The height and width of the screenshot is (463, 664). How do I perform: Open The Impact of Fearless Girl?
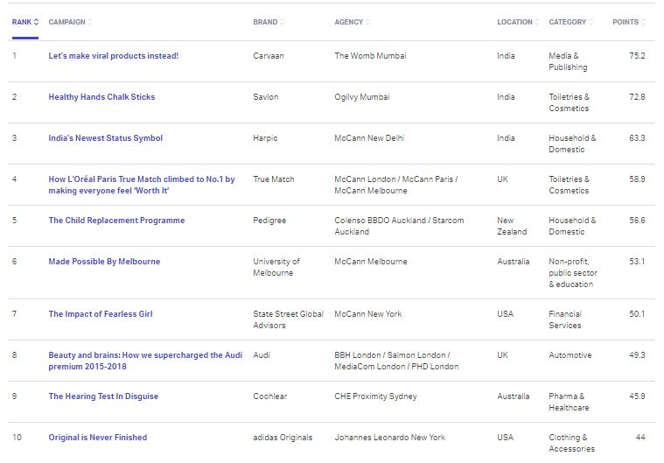pos(101,314)
